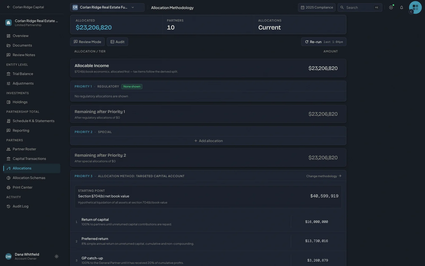Go back to Corlan Ridge Capital
Viewport: 425px width, 266px height.
pyautogui.click(x=25, y=7)
